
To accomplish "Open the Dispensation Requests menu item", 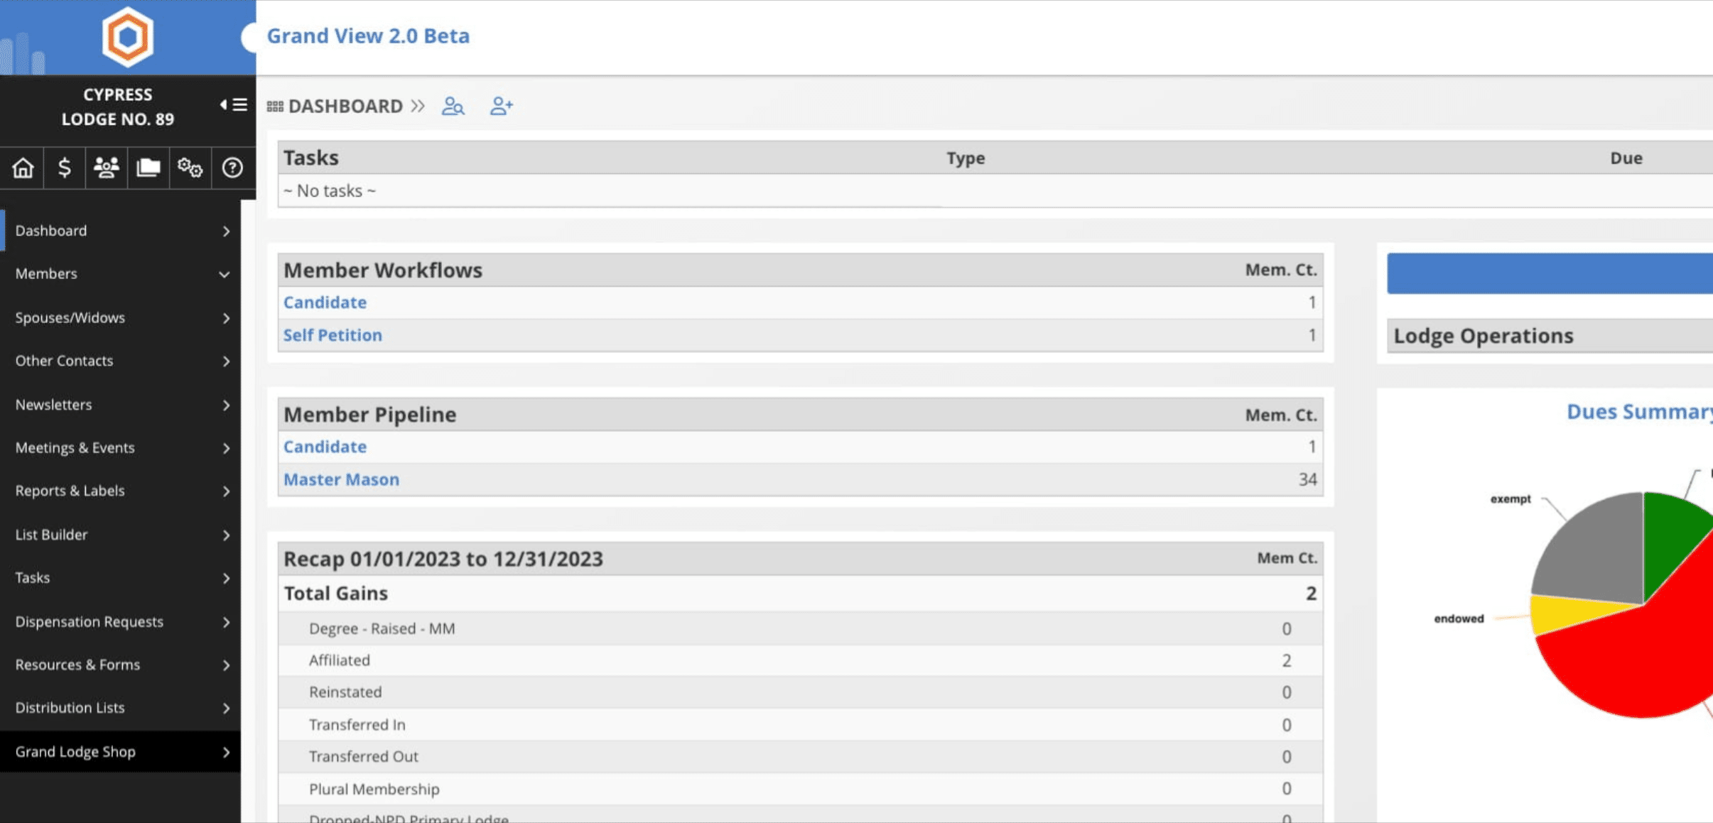I will 120,622.
